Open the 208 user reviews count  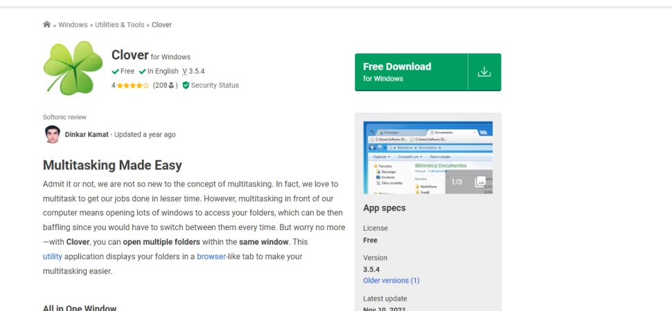tap(165, 85)
